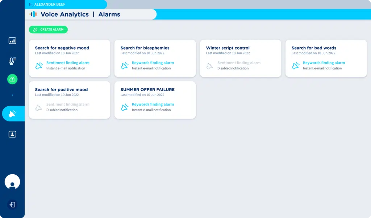The image size is (371, 218).
Task: Select the microphone recordings icon in sidebar
Action: tap(12, 61)
